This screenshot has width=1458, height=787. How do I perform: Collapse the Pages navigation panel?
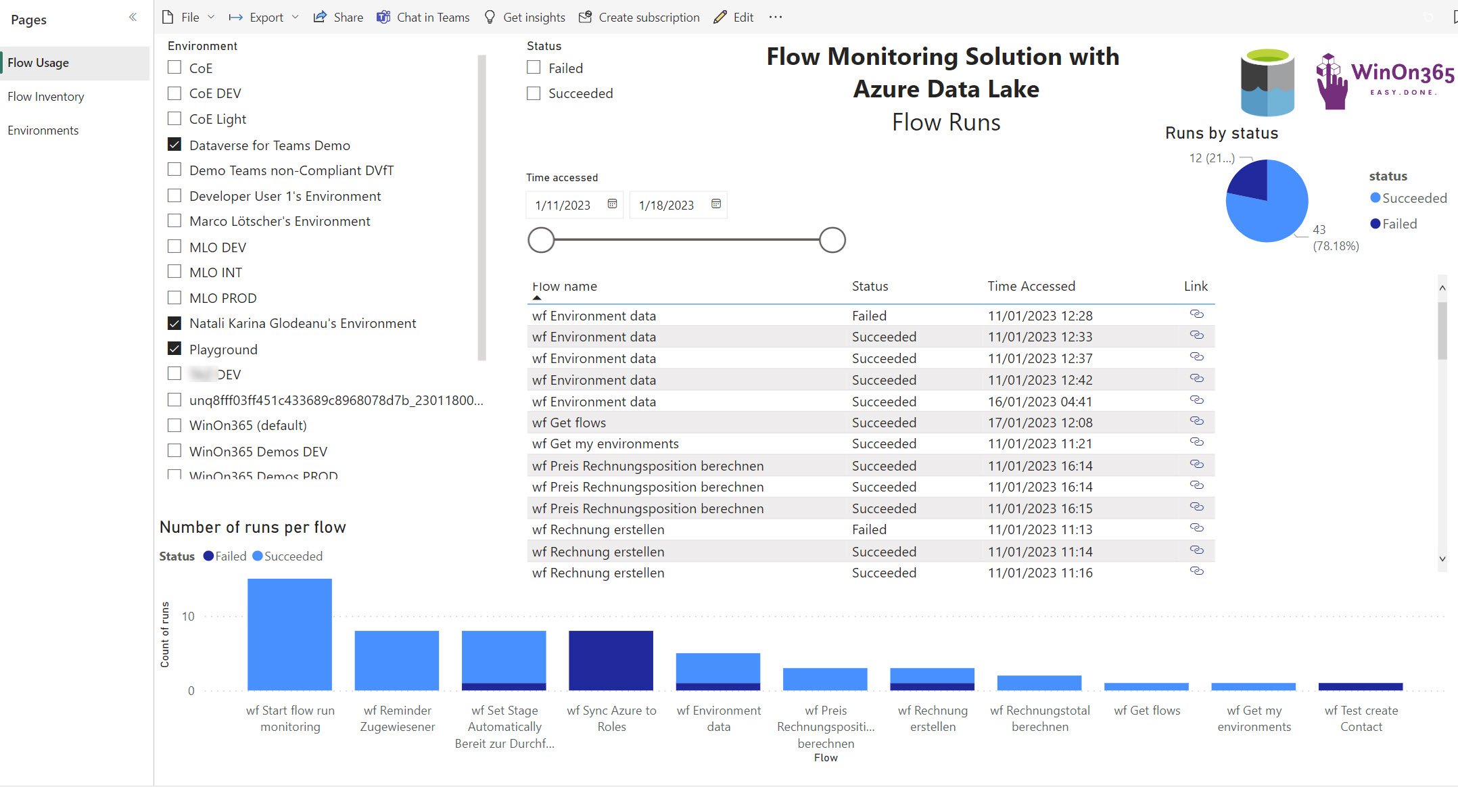[x=133, y=18]
